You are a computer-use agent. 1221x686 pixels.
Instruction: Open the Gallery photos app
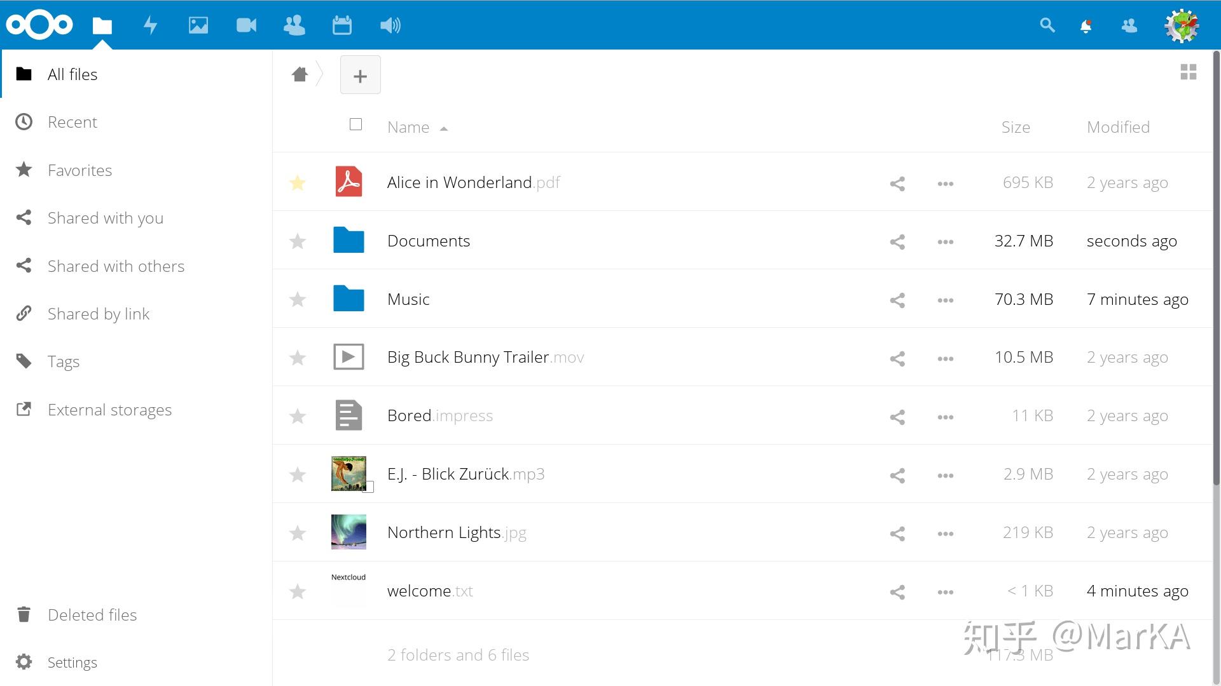pyautogui.click(x=198, y=25)
